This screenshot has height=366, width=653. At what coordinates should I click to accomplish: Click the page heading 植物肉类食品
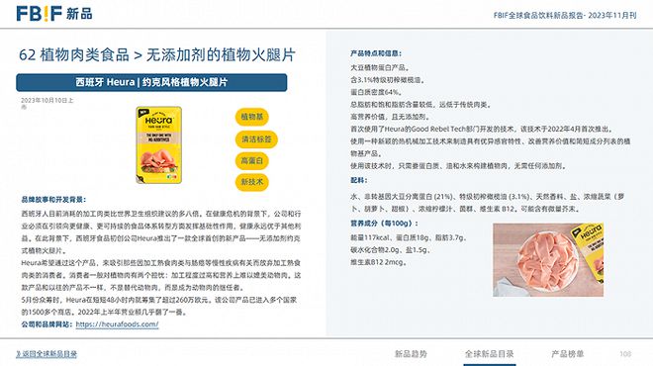click(x=84, y=55)
